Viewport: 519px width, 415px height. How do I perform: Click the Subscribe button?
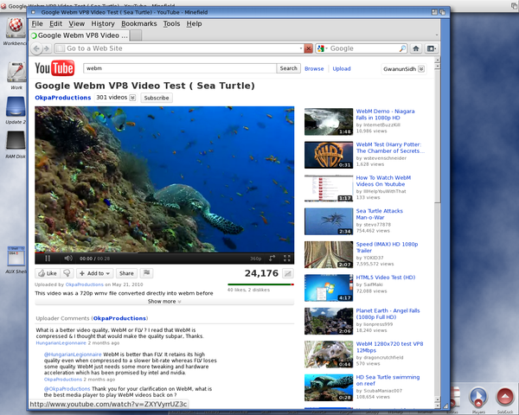click(x=157, y=99)
